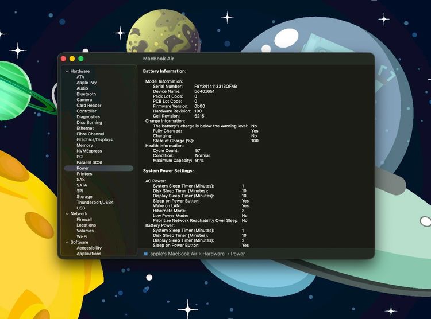431x319 pixels.
Task: Open Fibre Channel entry
Action: [90, 134]
